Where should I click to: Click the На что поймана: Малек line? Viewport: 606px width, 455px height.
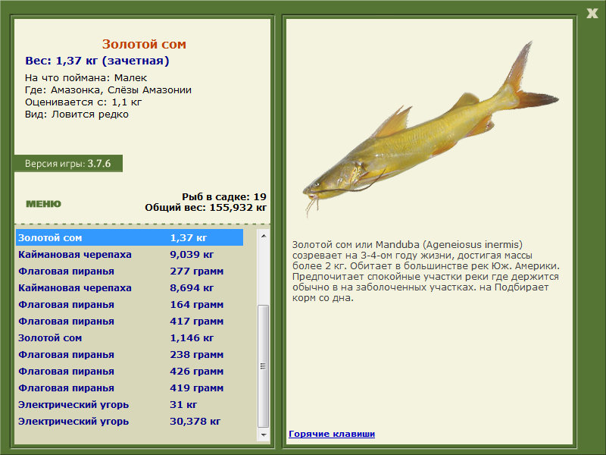86,78
